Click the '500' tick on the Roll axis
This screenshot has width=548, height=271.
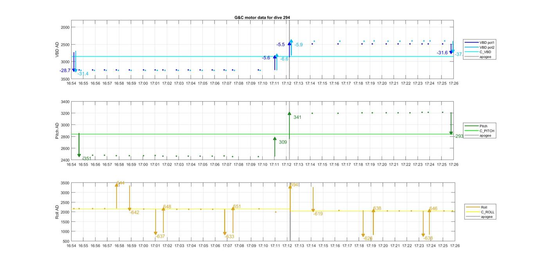(x=66, y=241)
